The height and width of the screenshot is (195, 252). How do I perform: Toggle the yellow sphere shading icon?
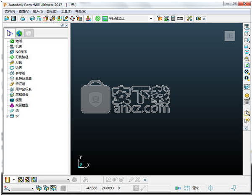coord(247,95)
